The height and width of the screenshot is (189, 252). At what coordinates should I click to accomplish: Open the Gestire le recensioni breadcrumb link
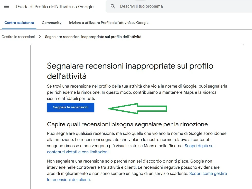pyautogui.click(x=18, y=37)
